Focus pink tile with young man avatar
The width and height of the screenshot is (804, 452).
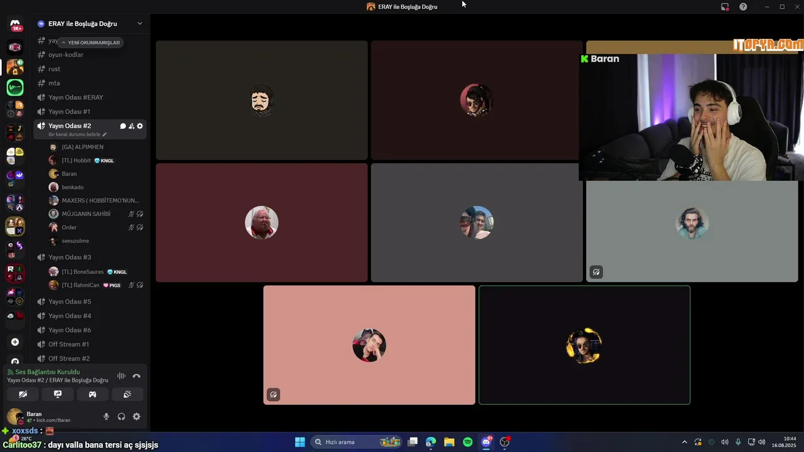[369, 345]
